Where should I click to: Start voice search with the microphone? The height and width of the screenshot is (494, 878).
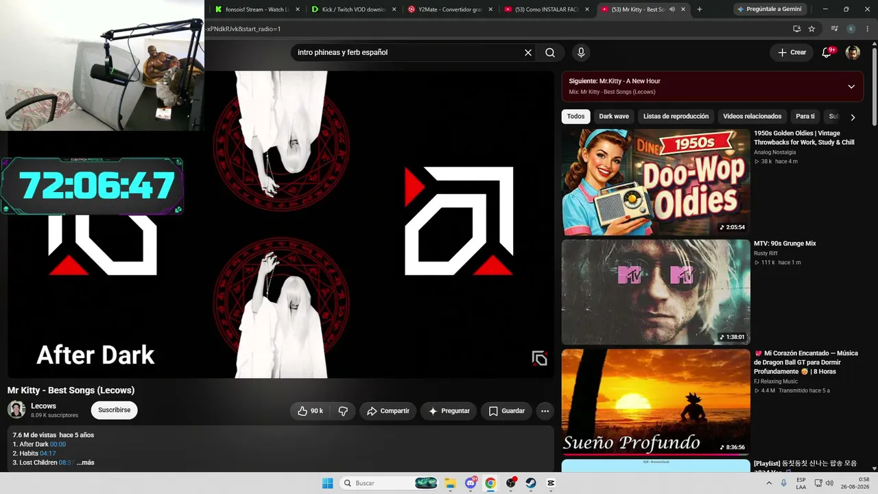(581, 52)
